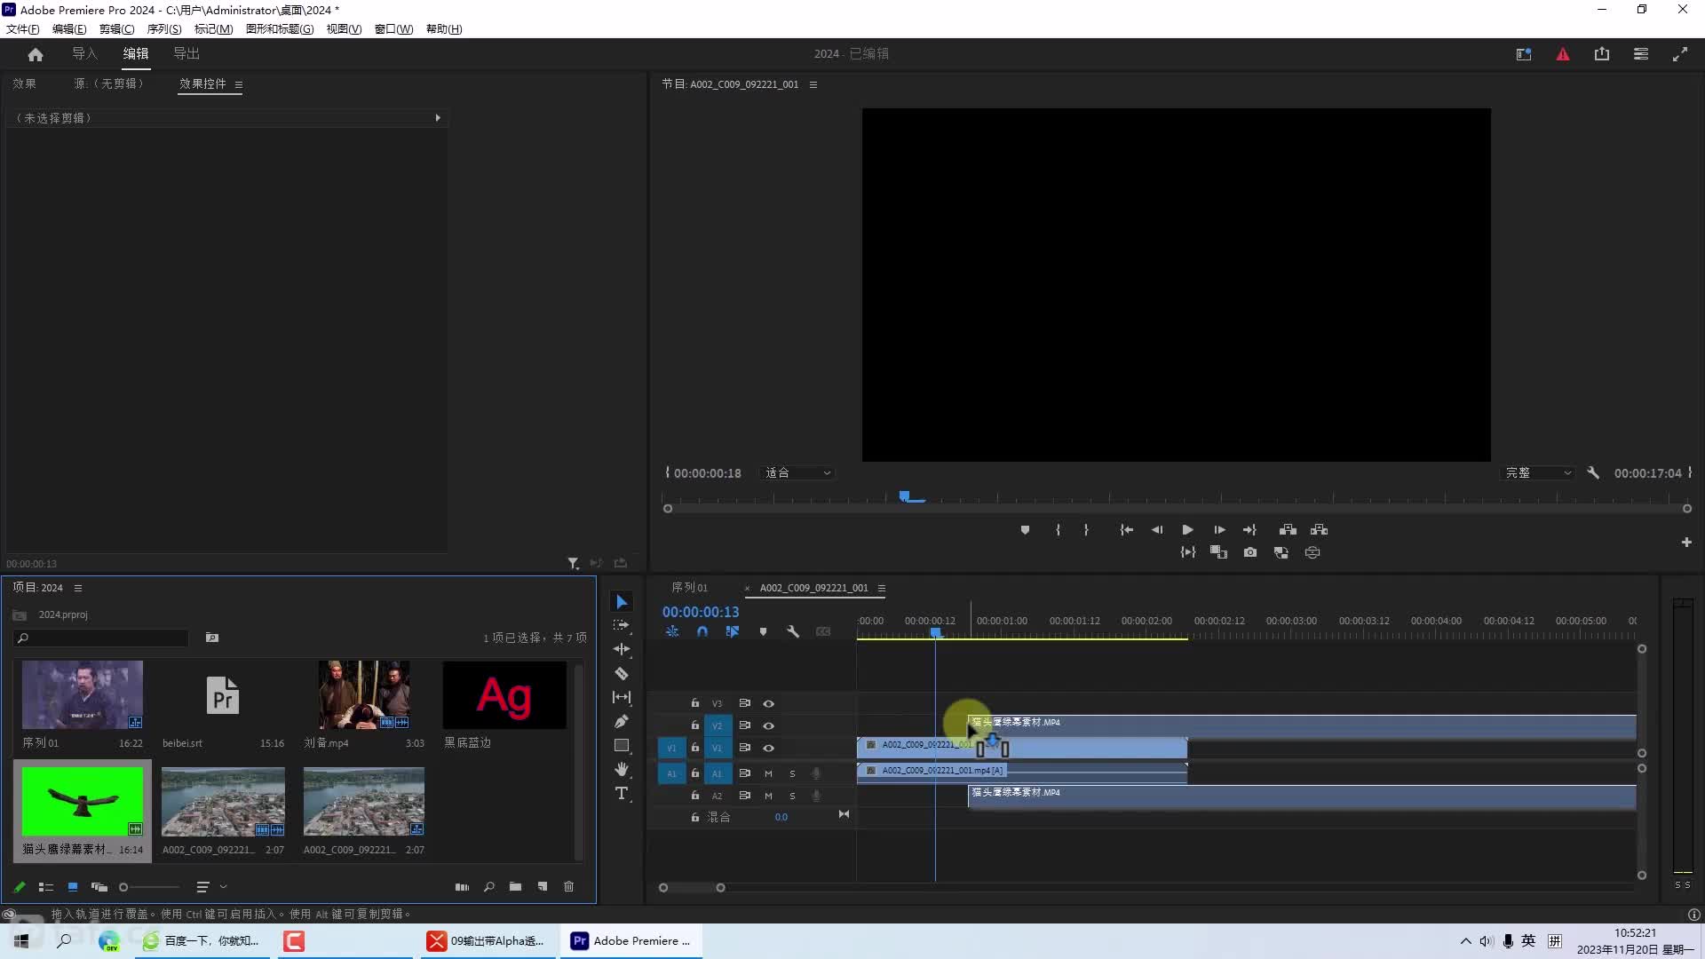Click New Bin folder icon in project panel
Image resolution: width=1705 pixels, height=959 pixels.
click(x=515, y=886)
